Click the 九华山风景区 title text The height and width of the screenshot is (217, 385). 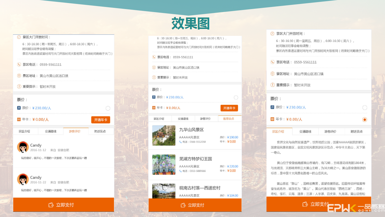point(192,130)
